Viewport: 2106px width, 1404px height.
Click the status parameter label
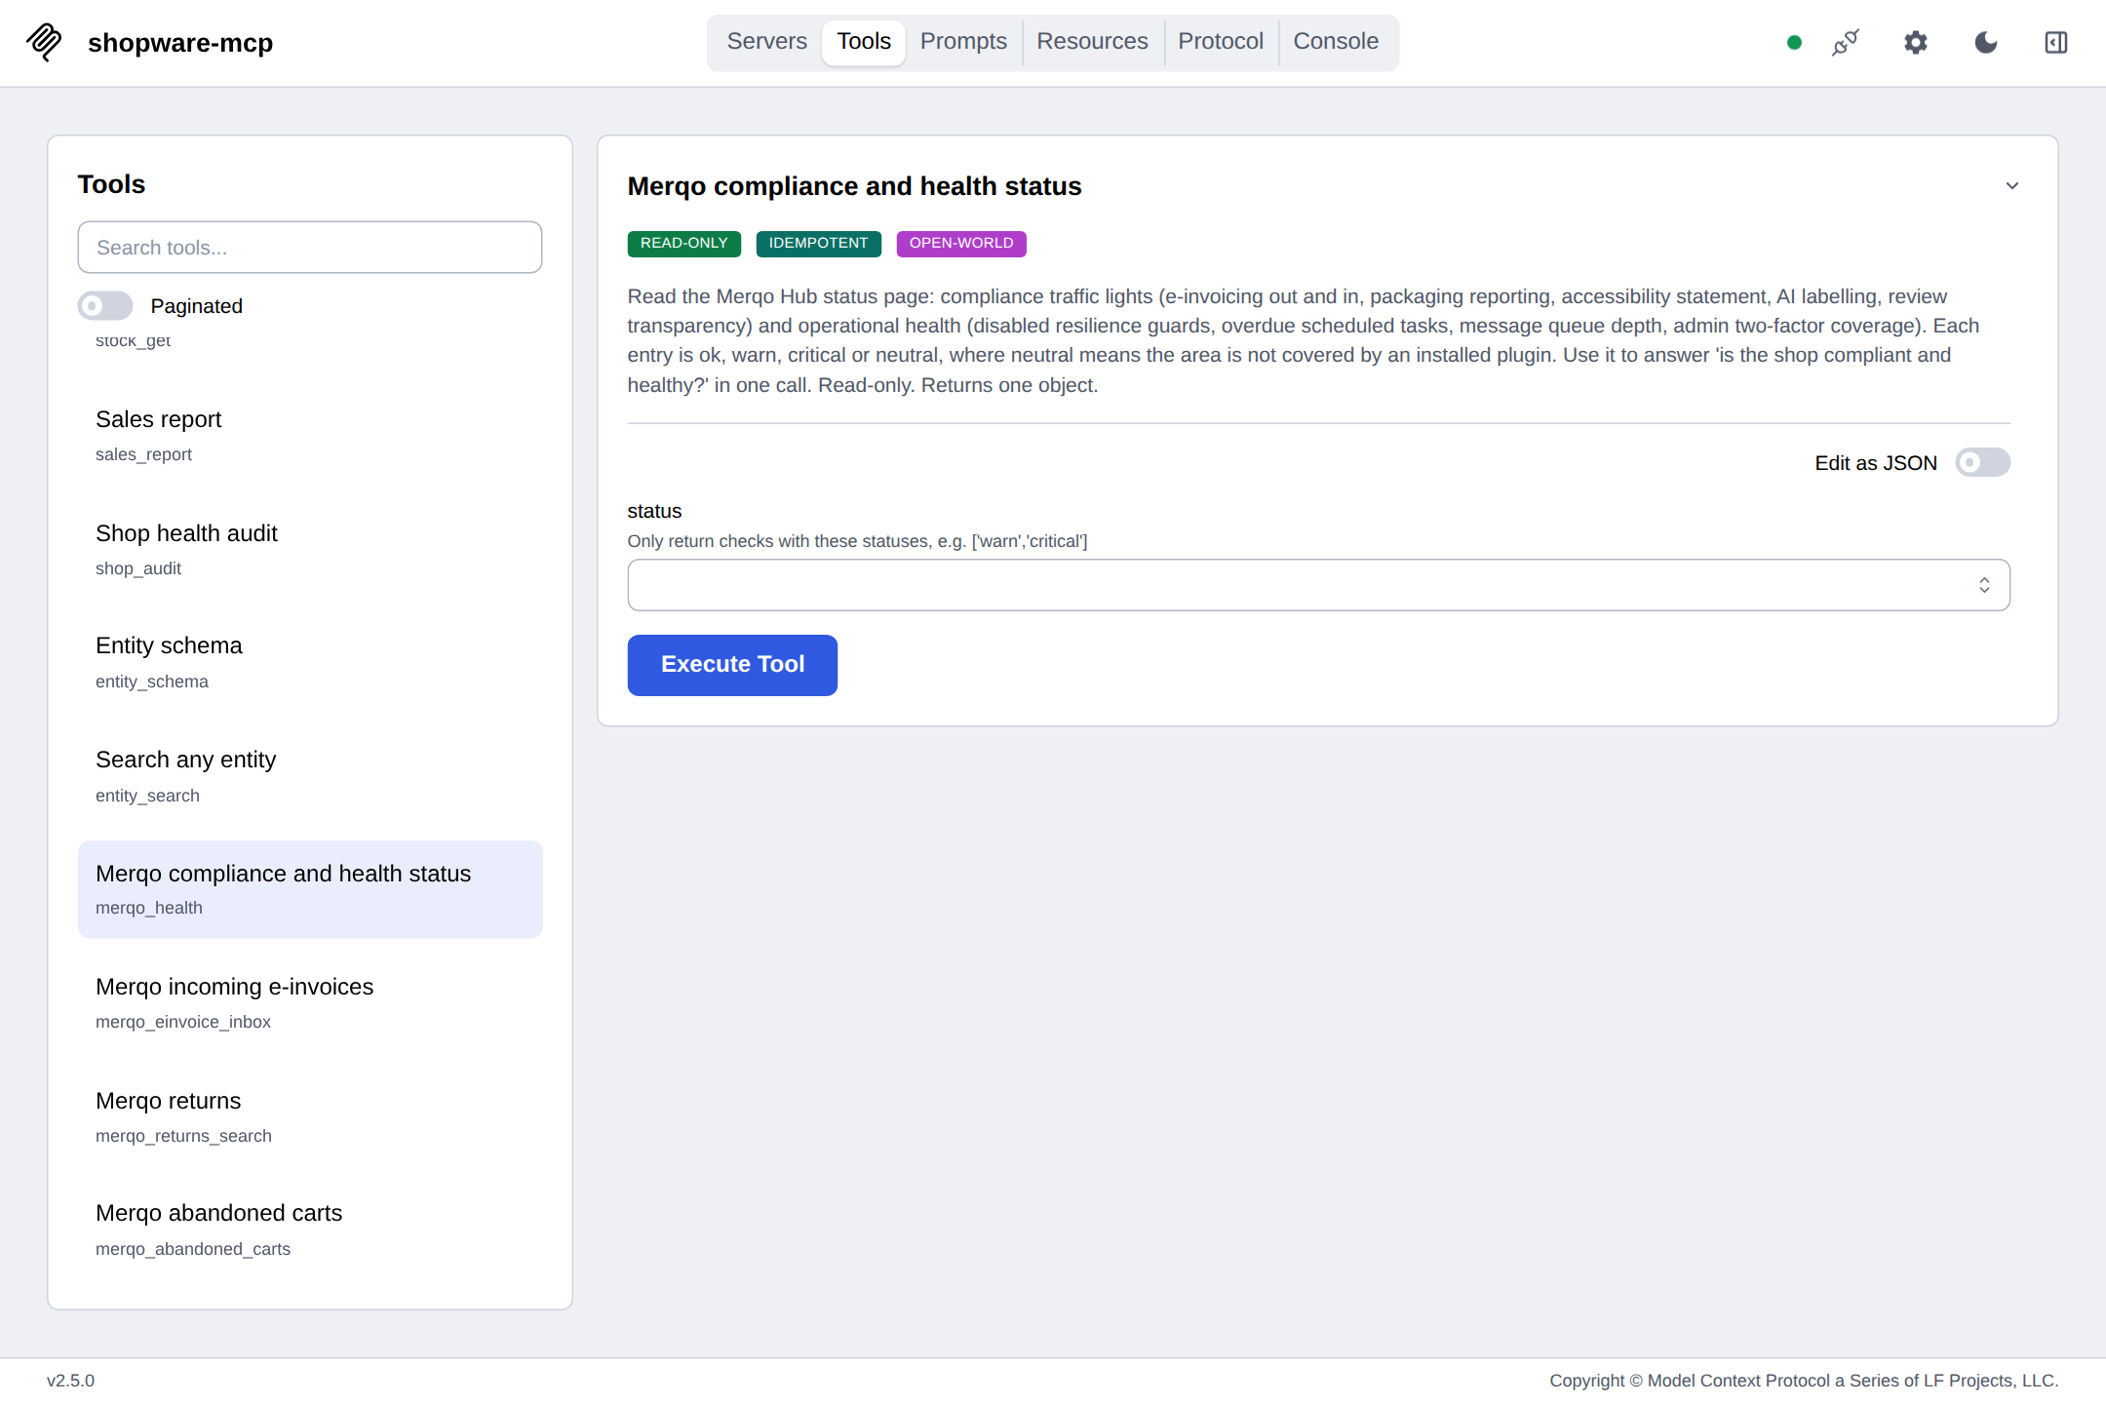coord(654,511)
